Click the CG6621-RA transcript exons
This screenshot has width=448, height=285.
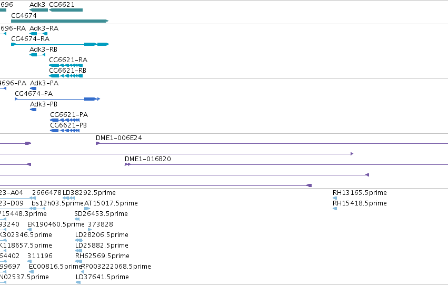click(x=66, y=65)
